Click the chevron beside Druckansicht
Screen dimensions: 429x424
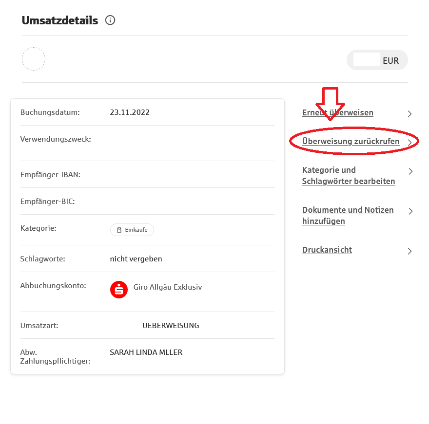[410, 251]
